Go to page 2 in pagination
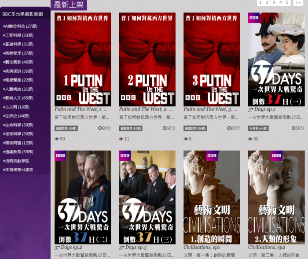Viewport: 308px width, 259px height. pyautogui.click(x=267, y=3)
